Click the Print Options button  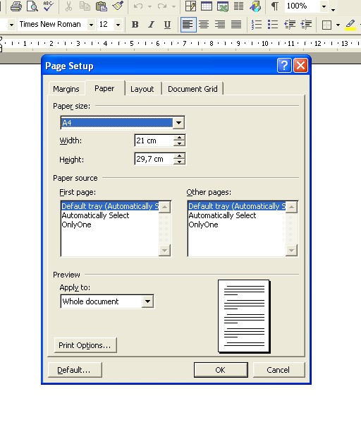pos(85,345)
